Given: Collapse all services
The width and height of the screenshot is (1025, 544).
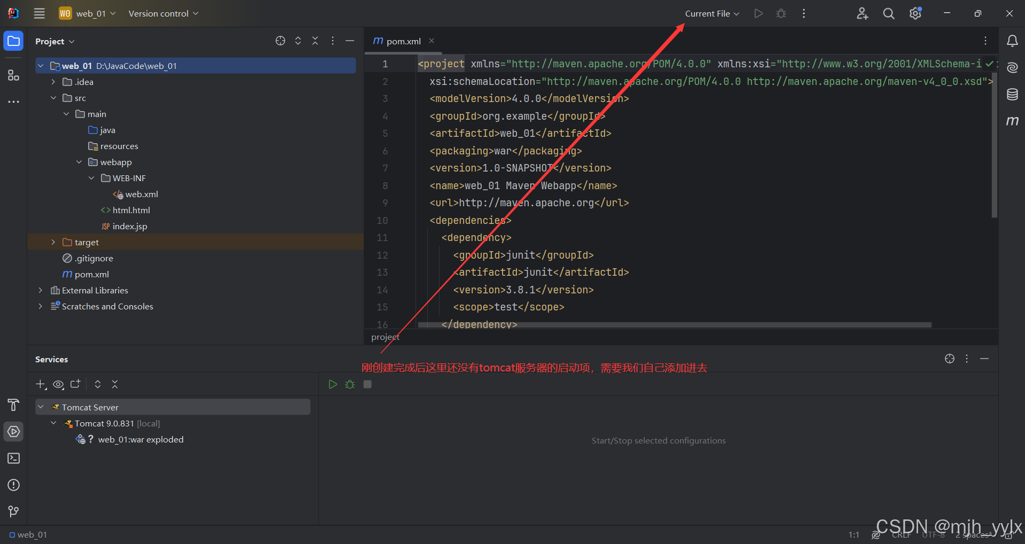Looking at the screenshot, I should point(115,384).
